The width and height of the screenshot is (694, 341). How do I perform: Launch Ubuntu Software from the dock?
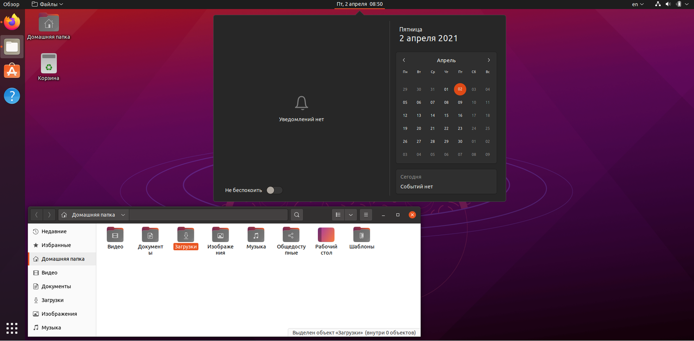(x=12, y=71)
